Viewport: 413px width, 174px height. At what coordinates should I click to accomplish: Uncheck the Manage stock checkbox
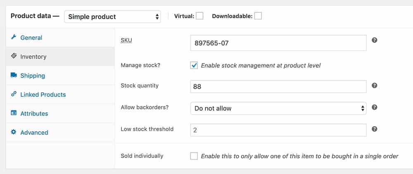[x=194, y=66]
